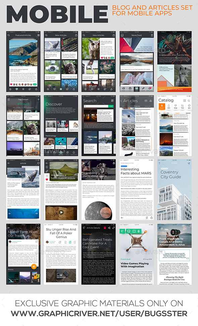This screenshot has width=198, height=326.
Task: Tap up arrow icon in Coventry City Guide
Action: pyautogui.click(x=160, y=163)
